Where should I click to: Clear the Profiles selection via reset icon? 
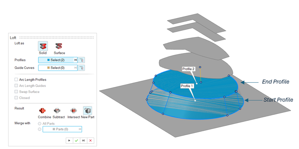(76, 60)
